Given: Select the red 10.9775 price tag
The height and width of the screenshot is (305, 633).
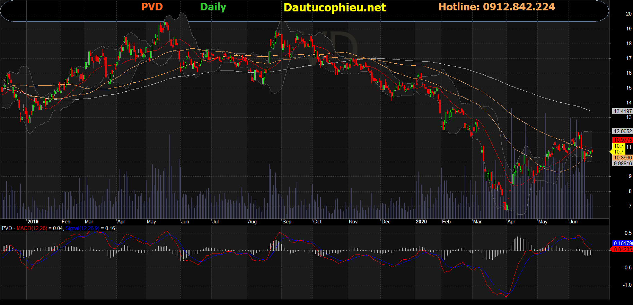Looking at the screenshot, I should point(623,140).
